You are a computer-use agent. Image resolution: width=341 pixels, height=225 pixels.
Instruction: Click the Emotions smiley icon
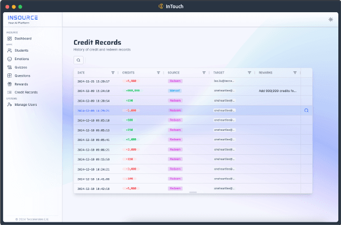click(10, 59)
